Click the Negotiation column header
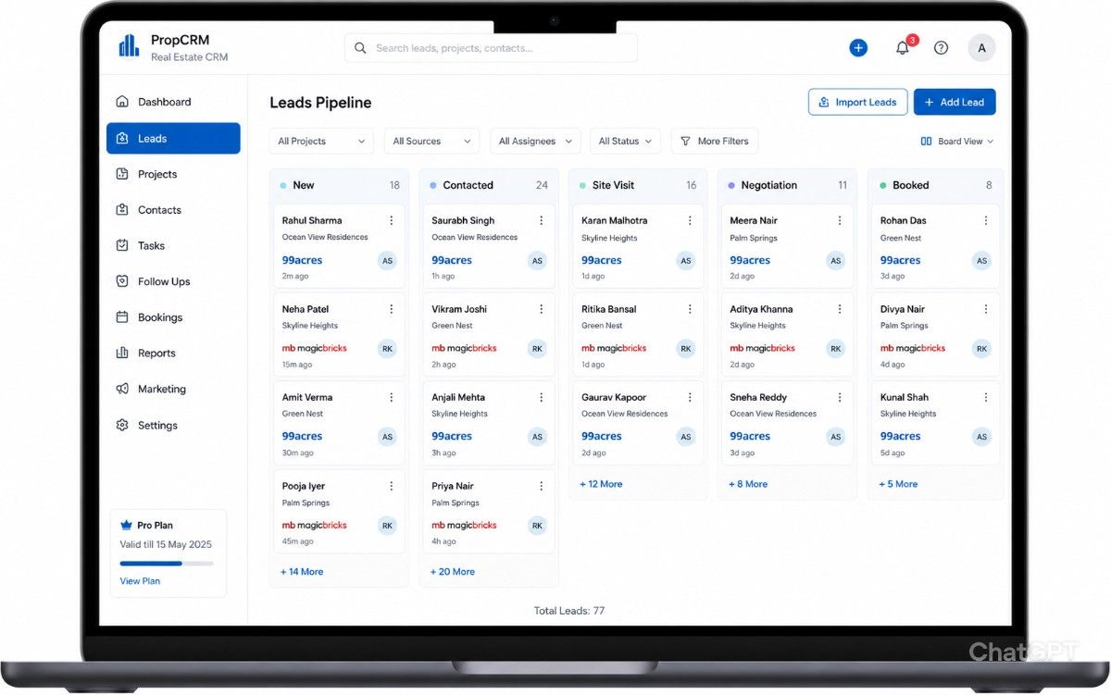The width and height of the screenshot is (1111, 695). (789, 185)
